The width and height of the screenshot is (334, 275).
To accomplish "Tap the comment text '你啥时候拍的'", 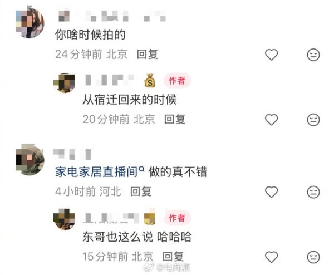I will [x=90, y=35].
